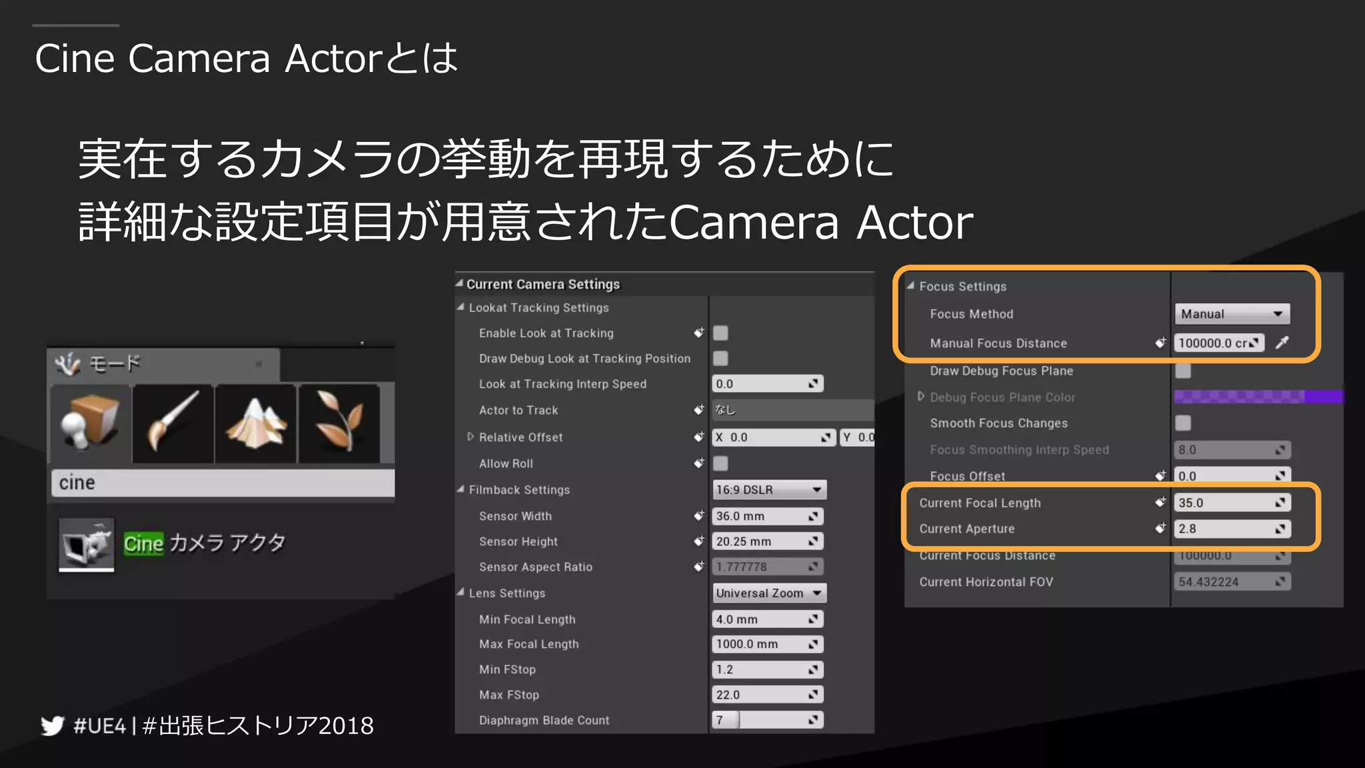This screenshot has width=1365, height=768.
Task: Collapse Lookat Tracking Settings group
Action: [x=461, y=307]
